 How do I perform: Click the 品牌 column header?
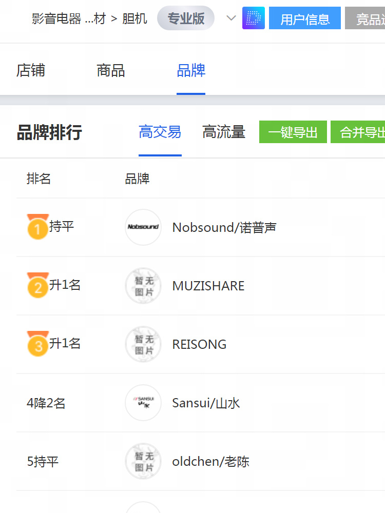click(x=137, y=179)
